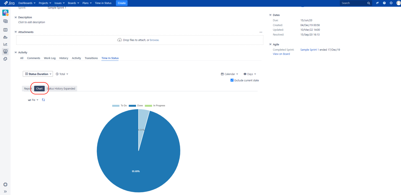The image size is (401, 195).
Task: Select the Status History Expanded tab
Action: [x=62, y=89]
